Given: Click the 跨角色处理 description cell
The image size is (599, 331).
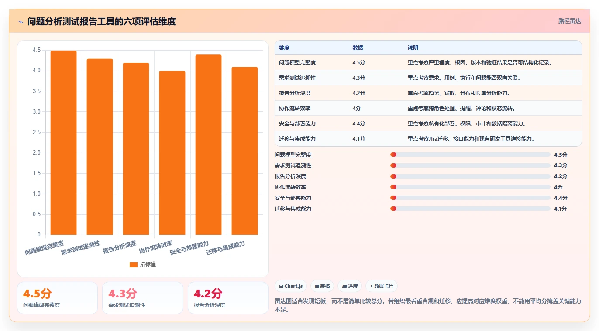Looking at the screenshot, I should click(461, 108).
